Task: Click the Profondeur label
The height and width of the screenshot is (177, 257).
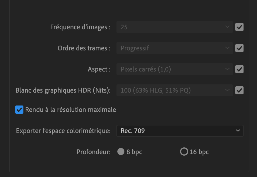Action: tap(94, 152)
